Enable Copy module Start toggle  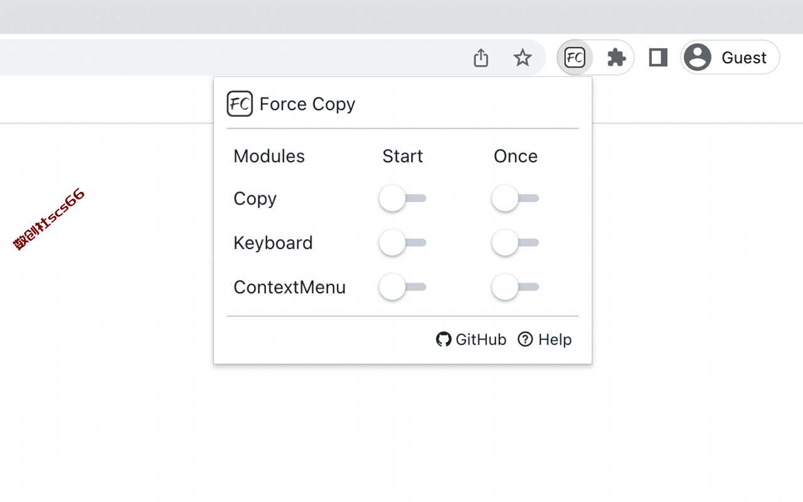[403, 198]
